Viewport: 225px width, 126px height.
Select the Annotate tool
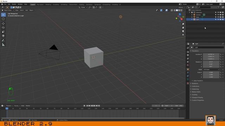pyautogui.click(x=3, y=41)
